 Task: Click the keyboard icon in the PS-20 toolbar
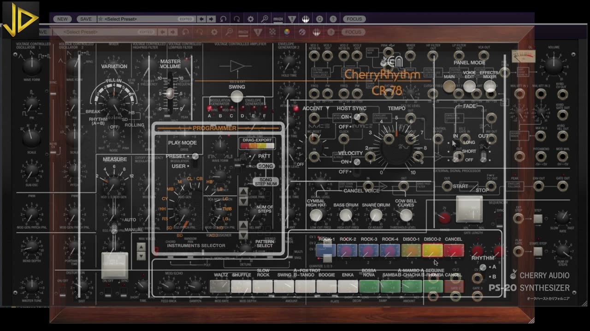(x=316, y=32)
